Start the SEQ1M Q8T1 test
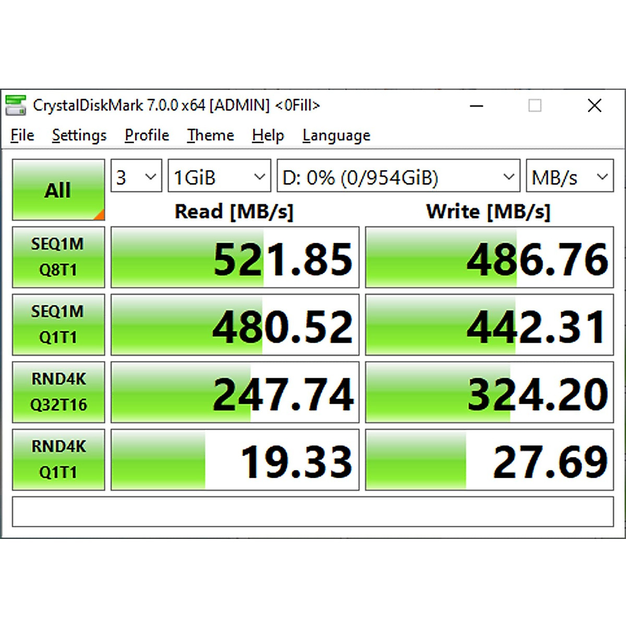This screenshot has height=626, width=626. [x=58, y=257]
